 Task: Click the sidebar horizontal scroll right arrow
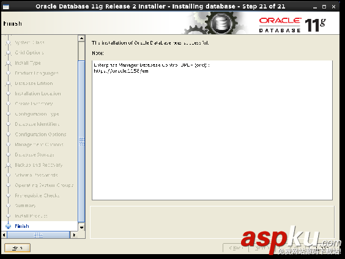74,235
